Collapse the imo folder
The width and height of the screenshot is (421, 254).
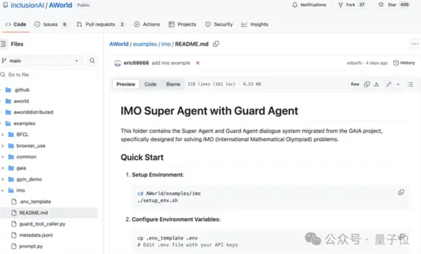coord(4,190)
